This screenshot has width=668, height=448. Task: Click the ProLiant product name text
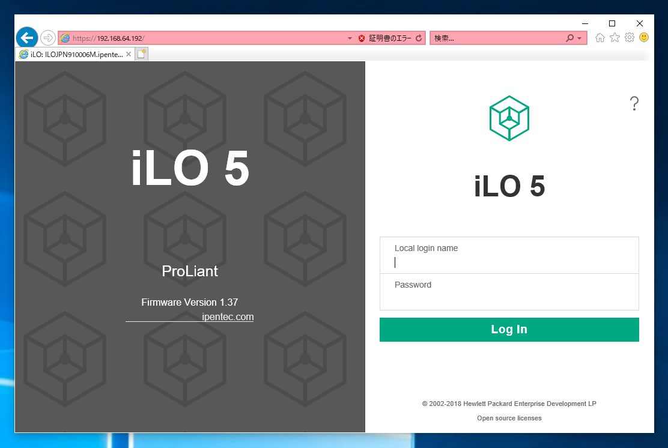190,271
